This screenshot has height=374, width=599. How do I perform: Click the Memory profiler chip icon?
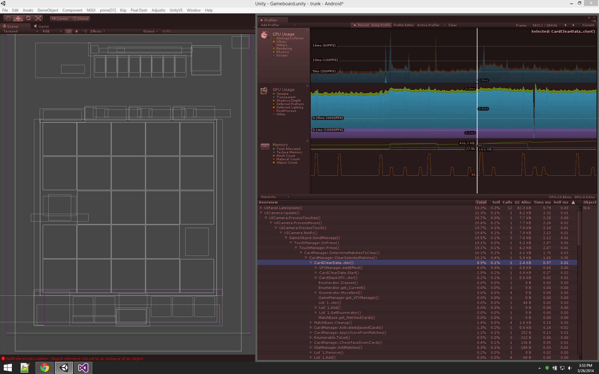(x=265, y=146)
